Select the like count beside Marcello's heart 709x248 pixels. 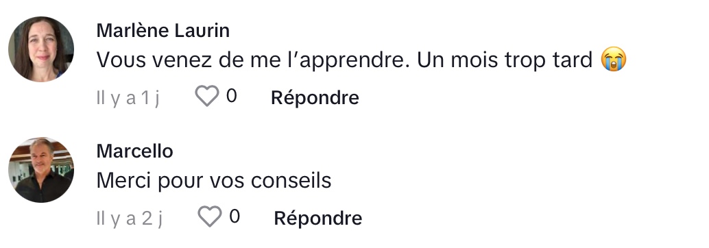pyautogui.click(x=235, y=216)
